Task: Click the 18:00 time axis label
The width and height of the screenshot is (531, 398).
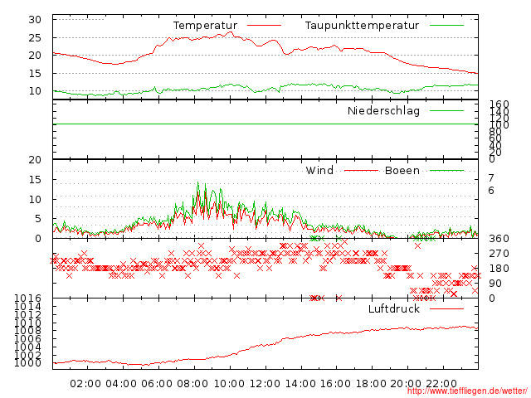Action: (371, 384)
